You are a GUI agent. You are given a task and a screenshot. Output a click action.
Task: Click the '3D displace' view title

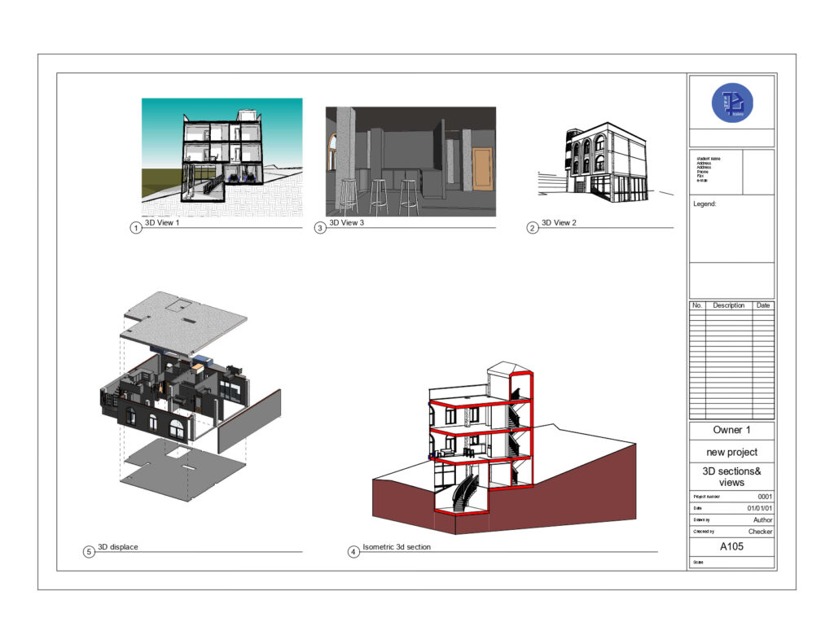[118, 547]
